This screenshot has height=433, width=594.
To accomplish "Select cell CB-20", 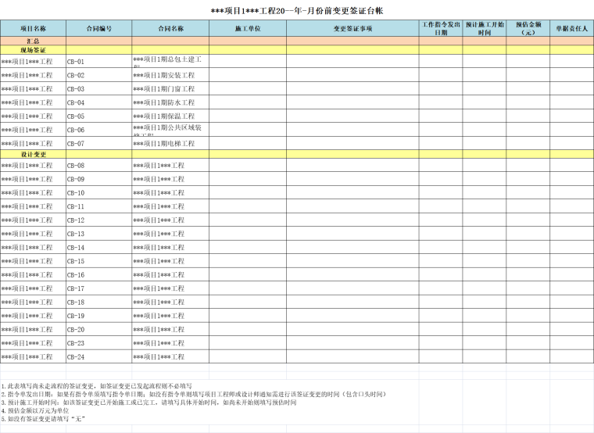I will pos(99,329).
